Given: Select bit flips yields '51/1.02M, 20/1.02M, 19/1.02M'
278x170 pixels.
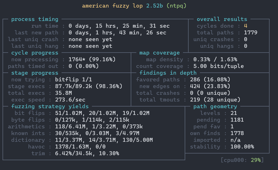Looking at the screenshot, I should tap(102, 113).
